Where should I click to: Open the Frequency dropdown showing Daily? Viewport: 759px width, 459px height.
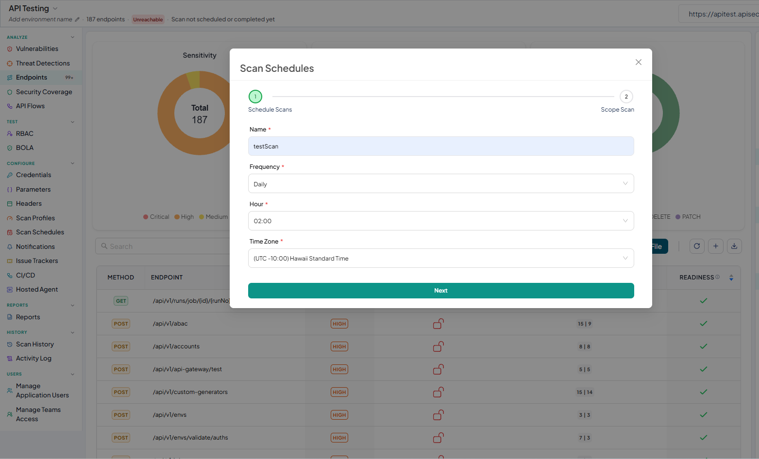441,183
